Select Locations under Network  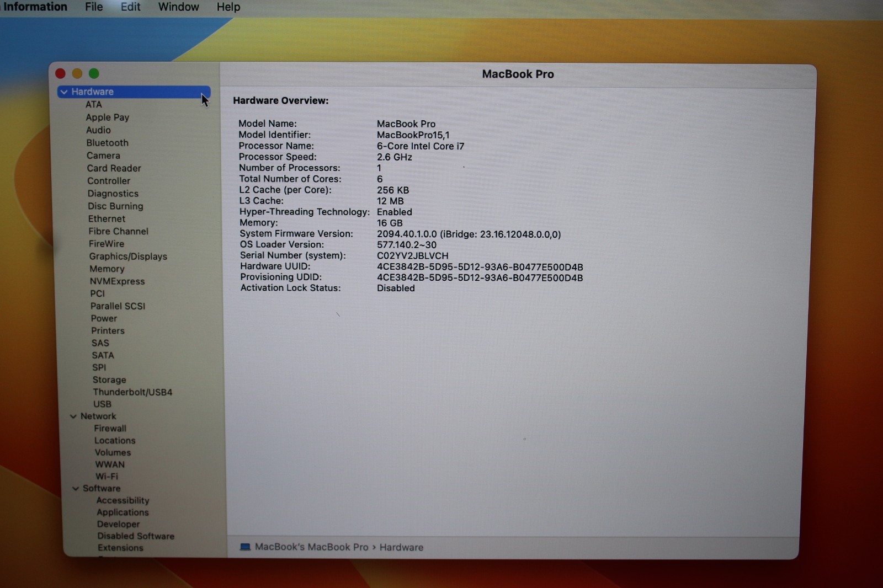pos(115,441)
